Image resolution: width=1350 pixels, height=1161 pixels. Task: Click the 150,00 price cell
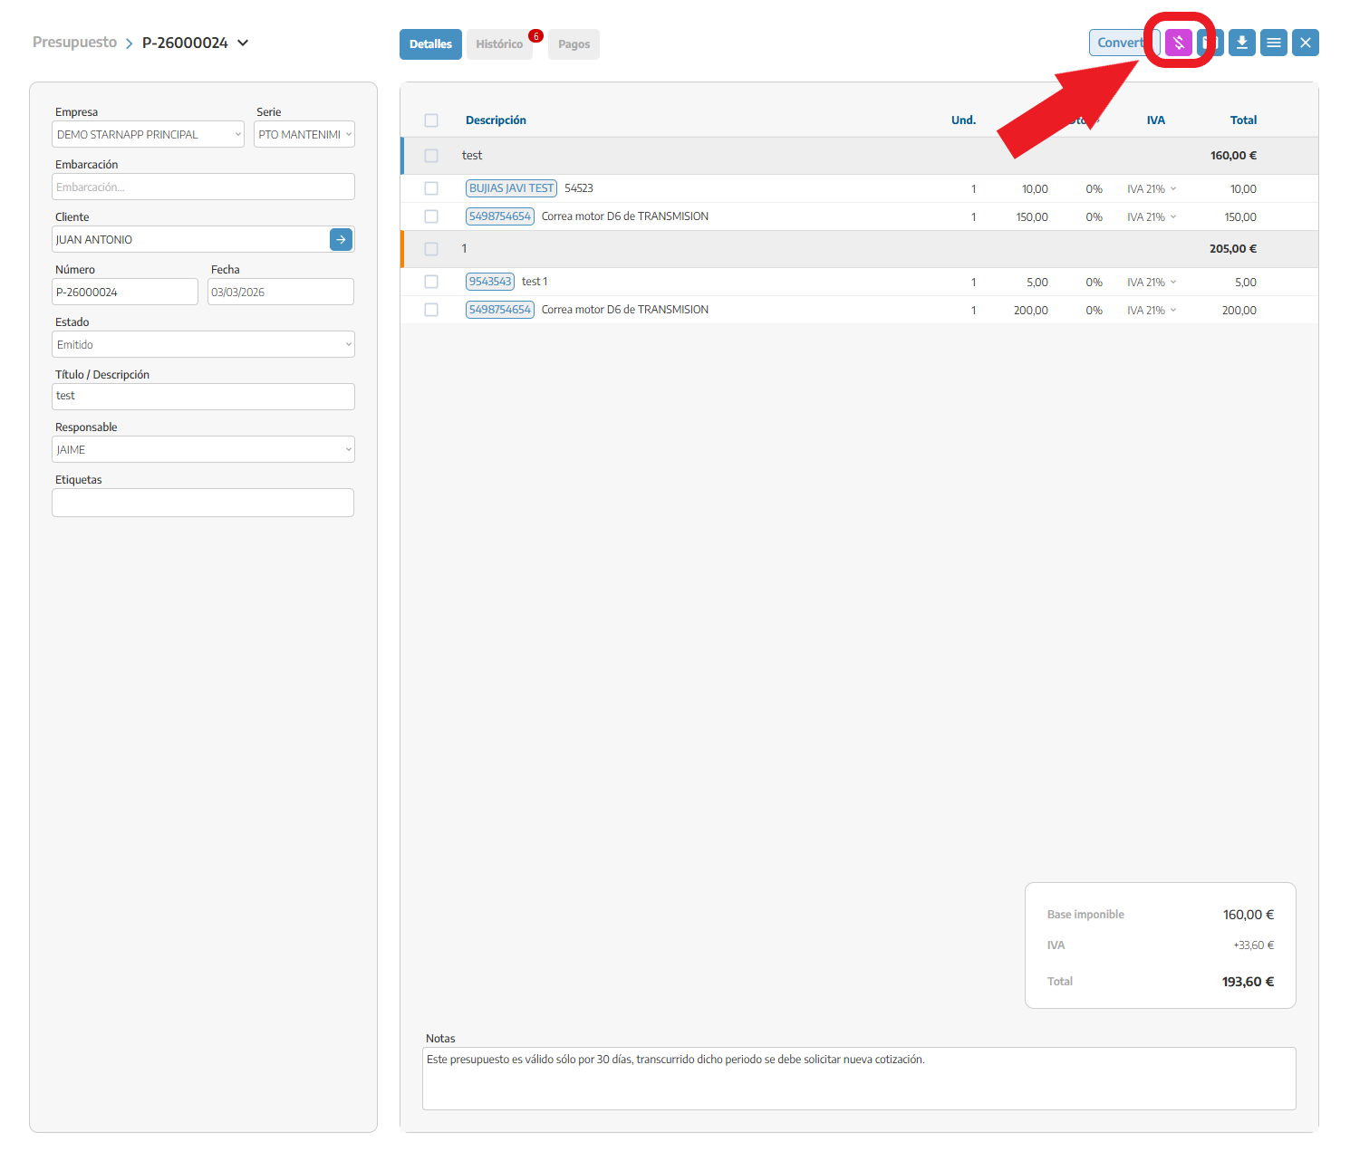click(x=1032, y=217)
